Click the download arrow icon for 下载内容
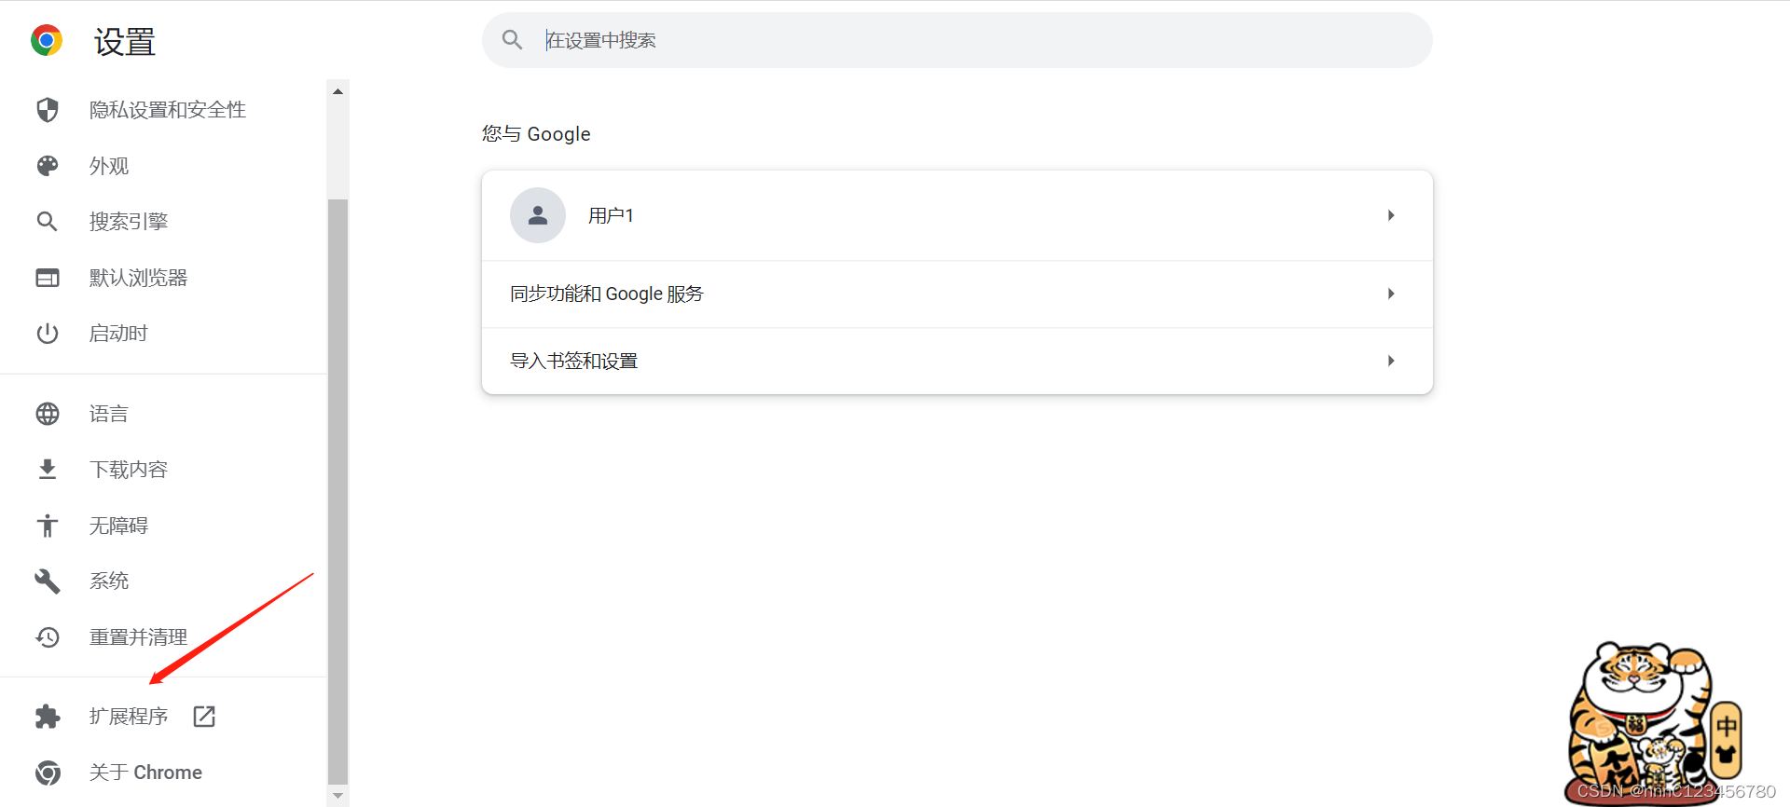Screen dimensions: 1790x807 click(x=48, y=470)
